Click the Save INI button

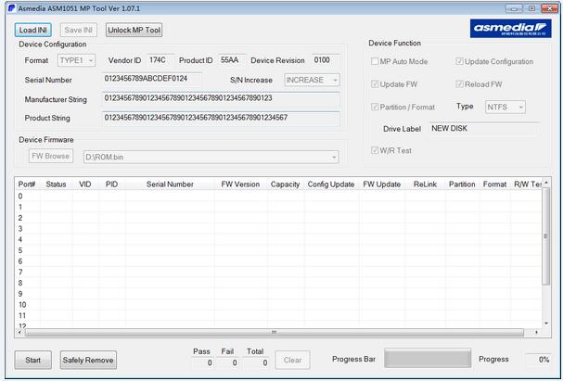click(x=78, y=31)
